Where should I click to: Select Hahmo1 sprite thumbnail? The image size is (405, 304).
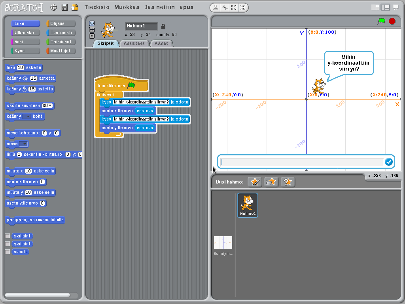pyautogui.click(x=248, y=205)
